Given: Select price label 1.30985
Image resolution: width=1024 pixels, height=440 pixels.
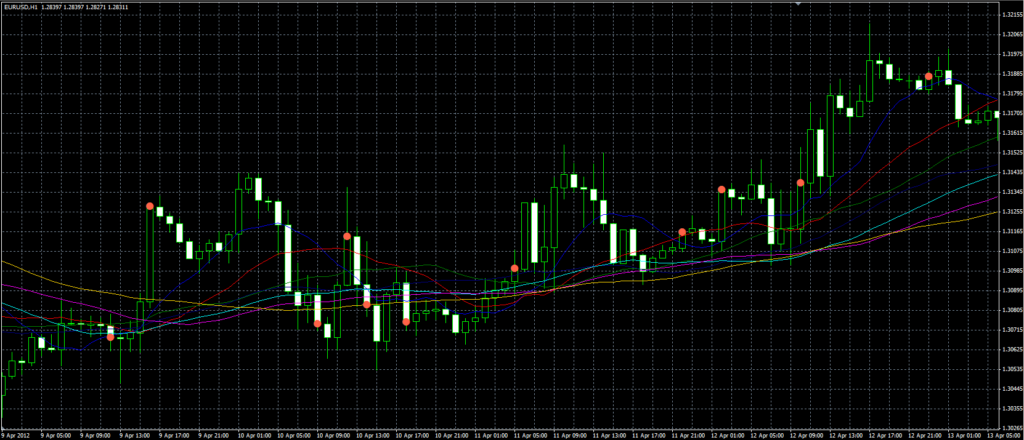Looking at the screenshot, I should pyautogui.click(x=1012, y=271).
